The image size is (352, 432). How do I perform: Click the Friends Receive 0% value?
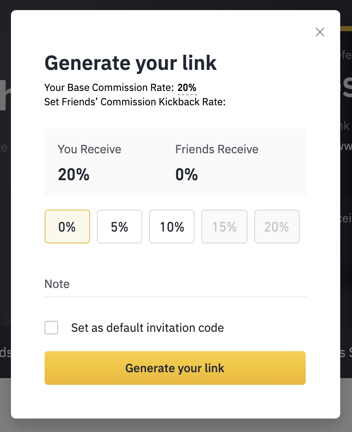(187, 174)
